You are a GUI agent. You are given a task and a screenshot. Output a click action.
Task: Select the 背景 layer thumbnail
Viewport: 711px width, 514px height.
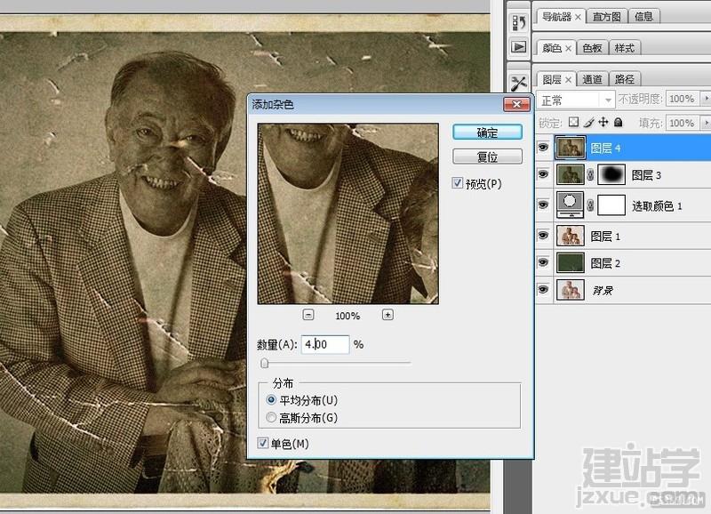[571, 290]
